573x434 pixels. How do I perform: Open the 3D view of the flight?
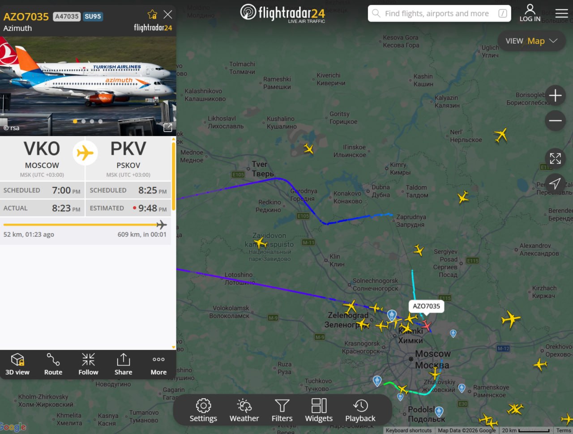(x=17, y=364)
